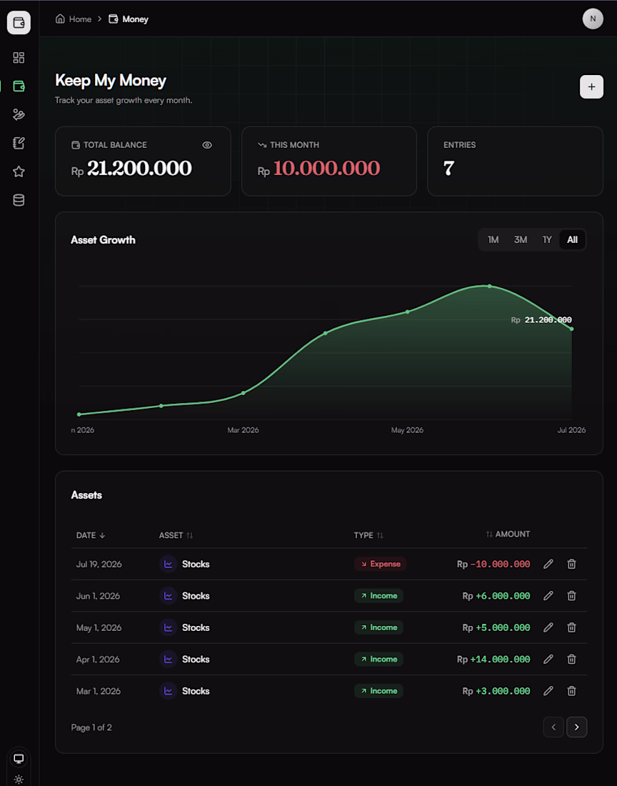Screen dimensions: 617x786
Task: Sort the table by AMOUNT column
Action: tap(508, 534)
